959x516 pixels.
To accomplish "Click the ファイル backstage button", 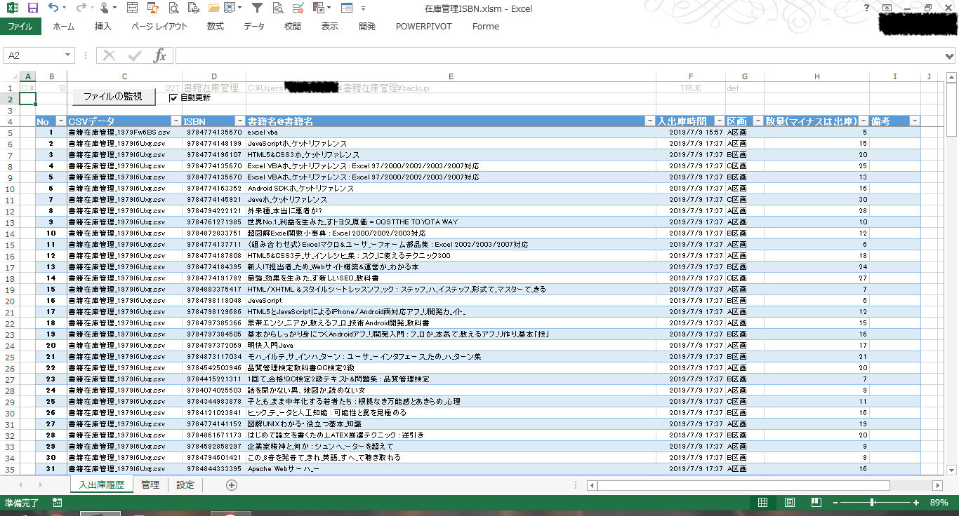I will (20, 27).
